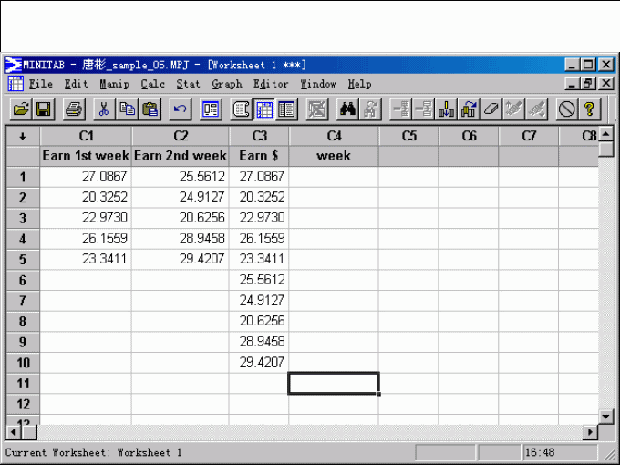Open the Stat menu
This screenshot has height=465, width=620.
(x=188, y=84)
